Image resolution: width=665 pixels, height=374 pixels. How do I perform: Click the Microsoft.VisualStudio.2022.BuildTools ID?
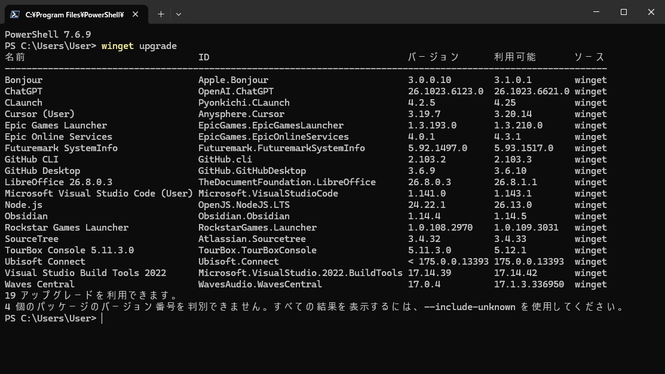pos(301,273)
